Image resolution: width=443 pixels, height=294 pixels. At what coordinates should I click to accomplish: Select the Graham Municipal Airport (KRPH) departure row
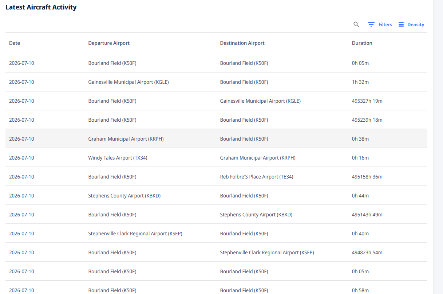pyautogui.click(x=216, y=139)
